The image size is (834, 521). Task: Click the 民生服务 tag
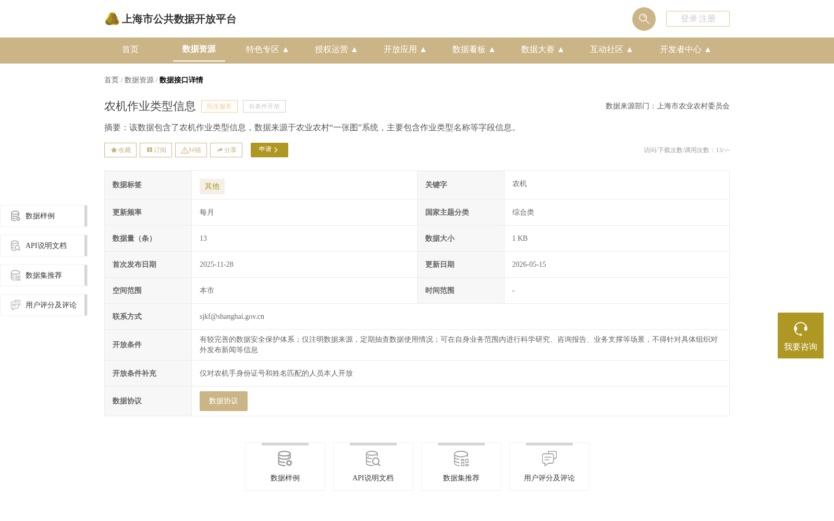click(x=219, y=106)
